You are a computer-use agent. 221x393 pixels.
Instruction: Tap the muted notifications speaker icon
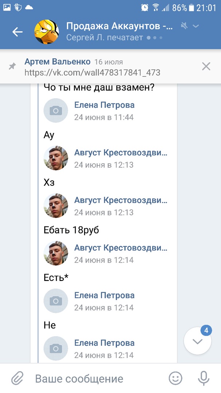pyautogui.click(x=185, y=26)
